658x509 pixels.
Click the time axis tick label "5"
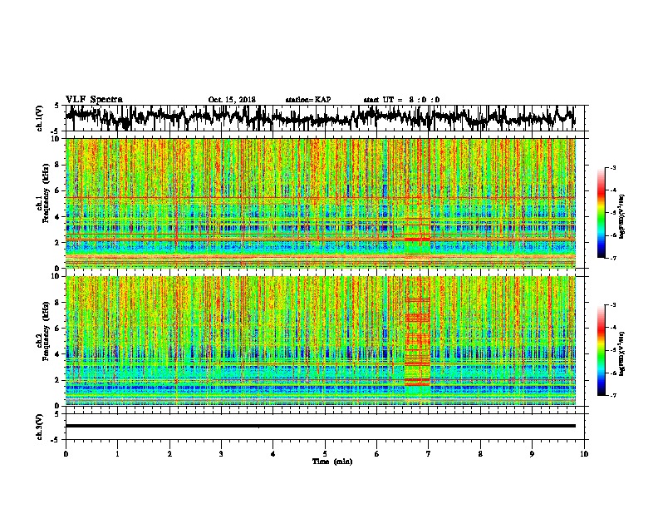point(325,453)
